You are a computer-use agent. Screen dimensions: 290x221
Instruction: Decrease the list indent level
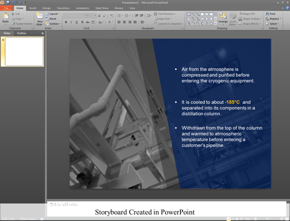(x=137, y=15)
